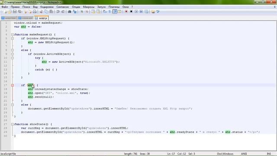The width and height of the screenshot is (277, 156).
Task: Toggle synchronized vertical scrolling
Action: pos(93,12)
